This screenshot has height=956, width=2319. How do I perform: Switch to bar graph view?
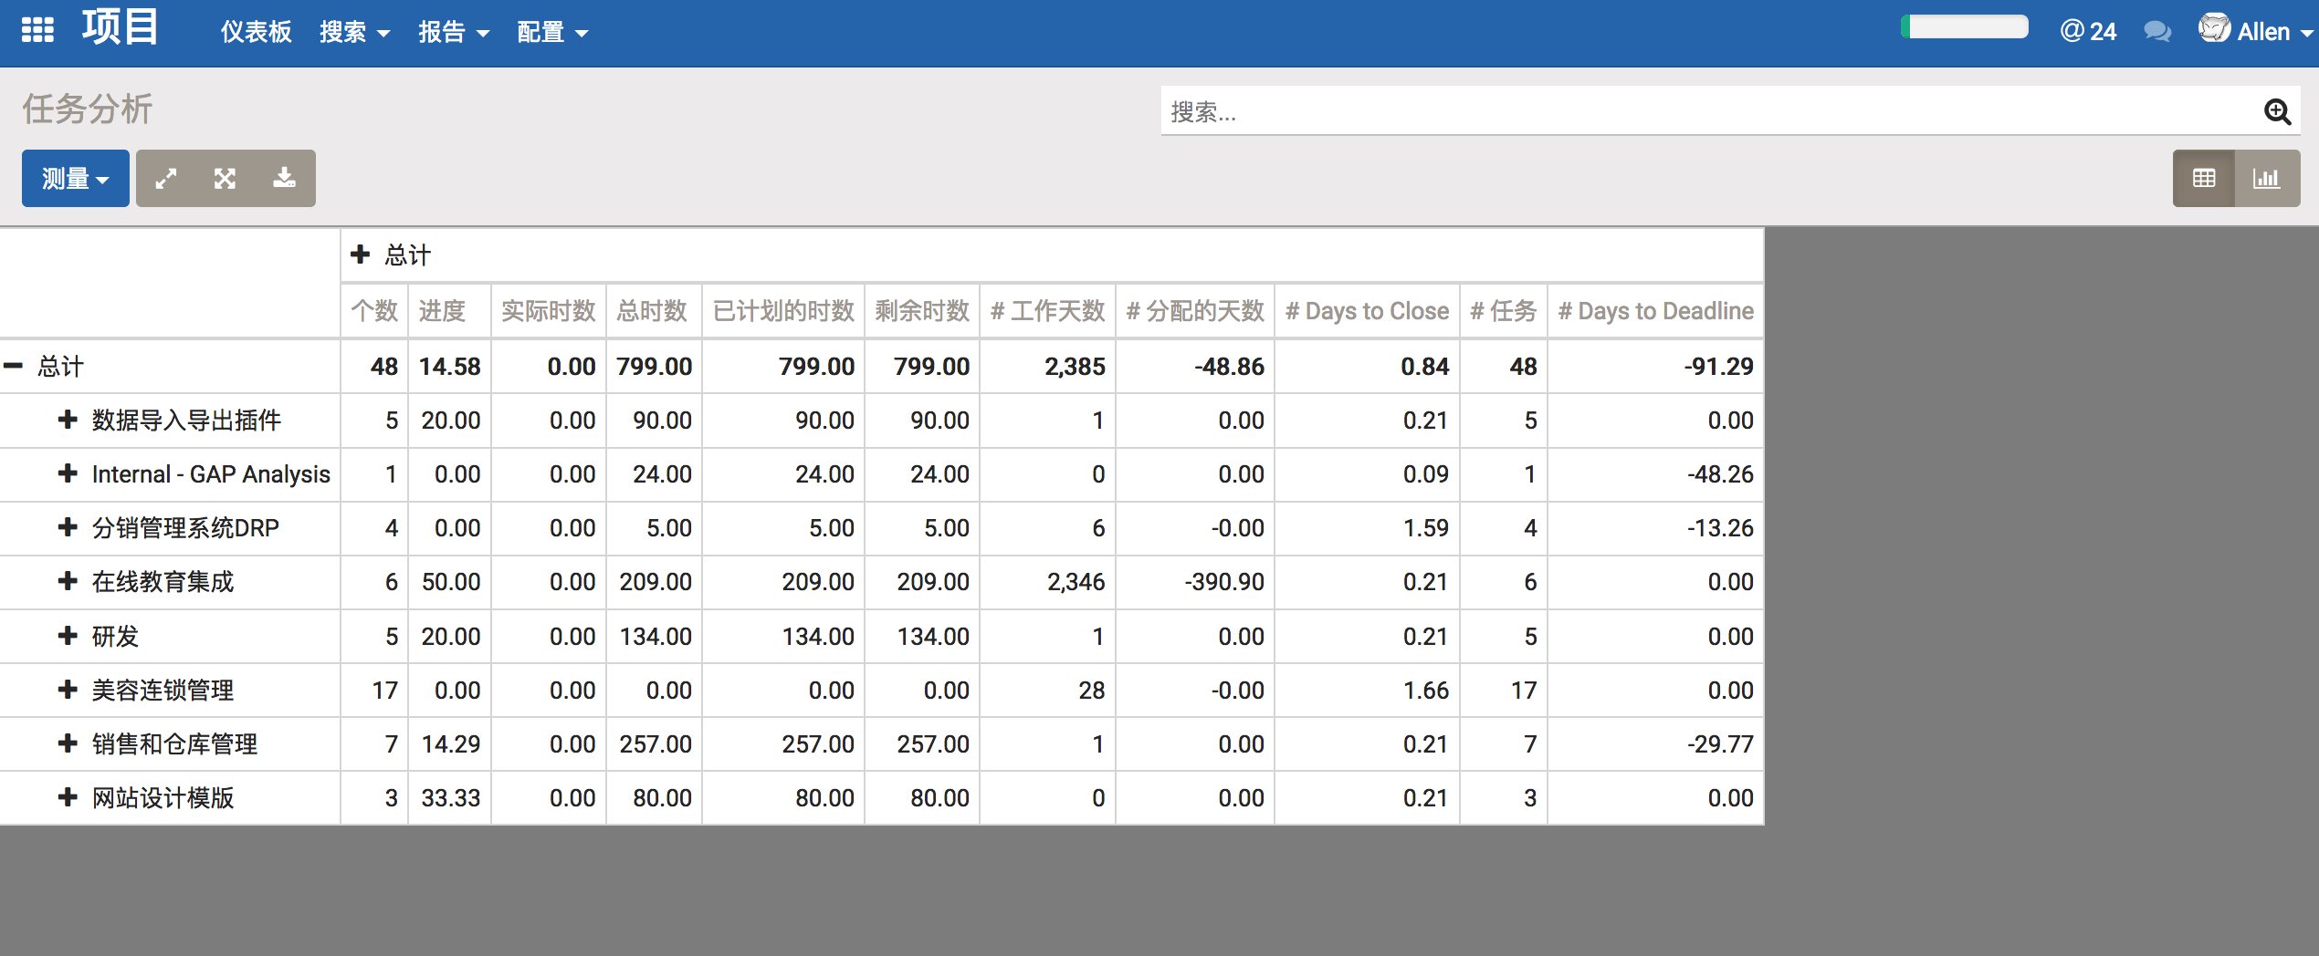click(2267, 179)
